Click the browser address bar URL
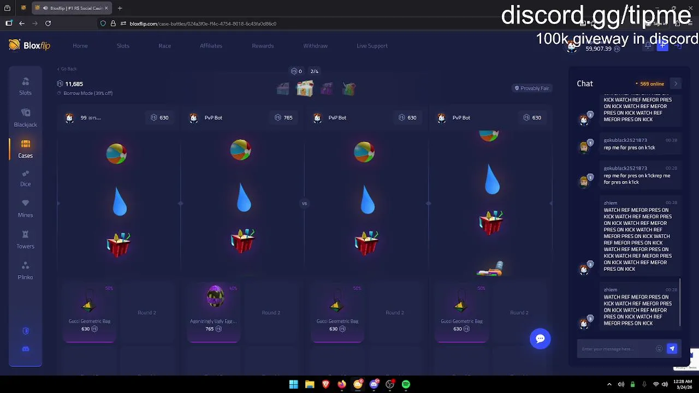 [x=203, y=23]
